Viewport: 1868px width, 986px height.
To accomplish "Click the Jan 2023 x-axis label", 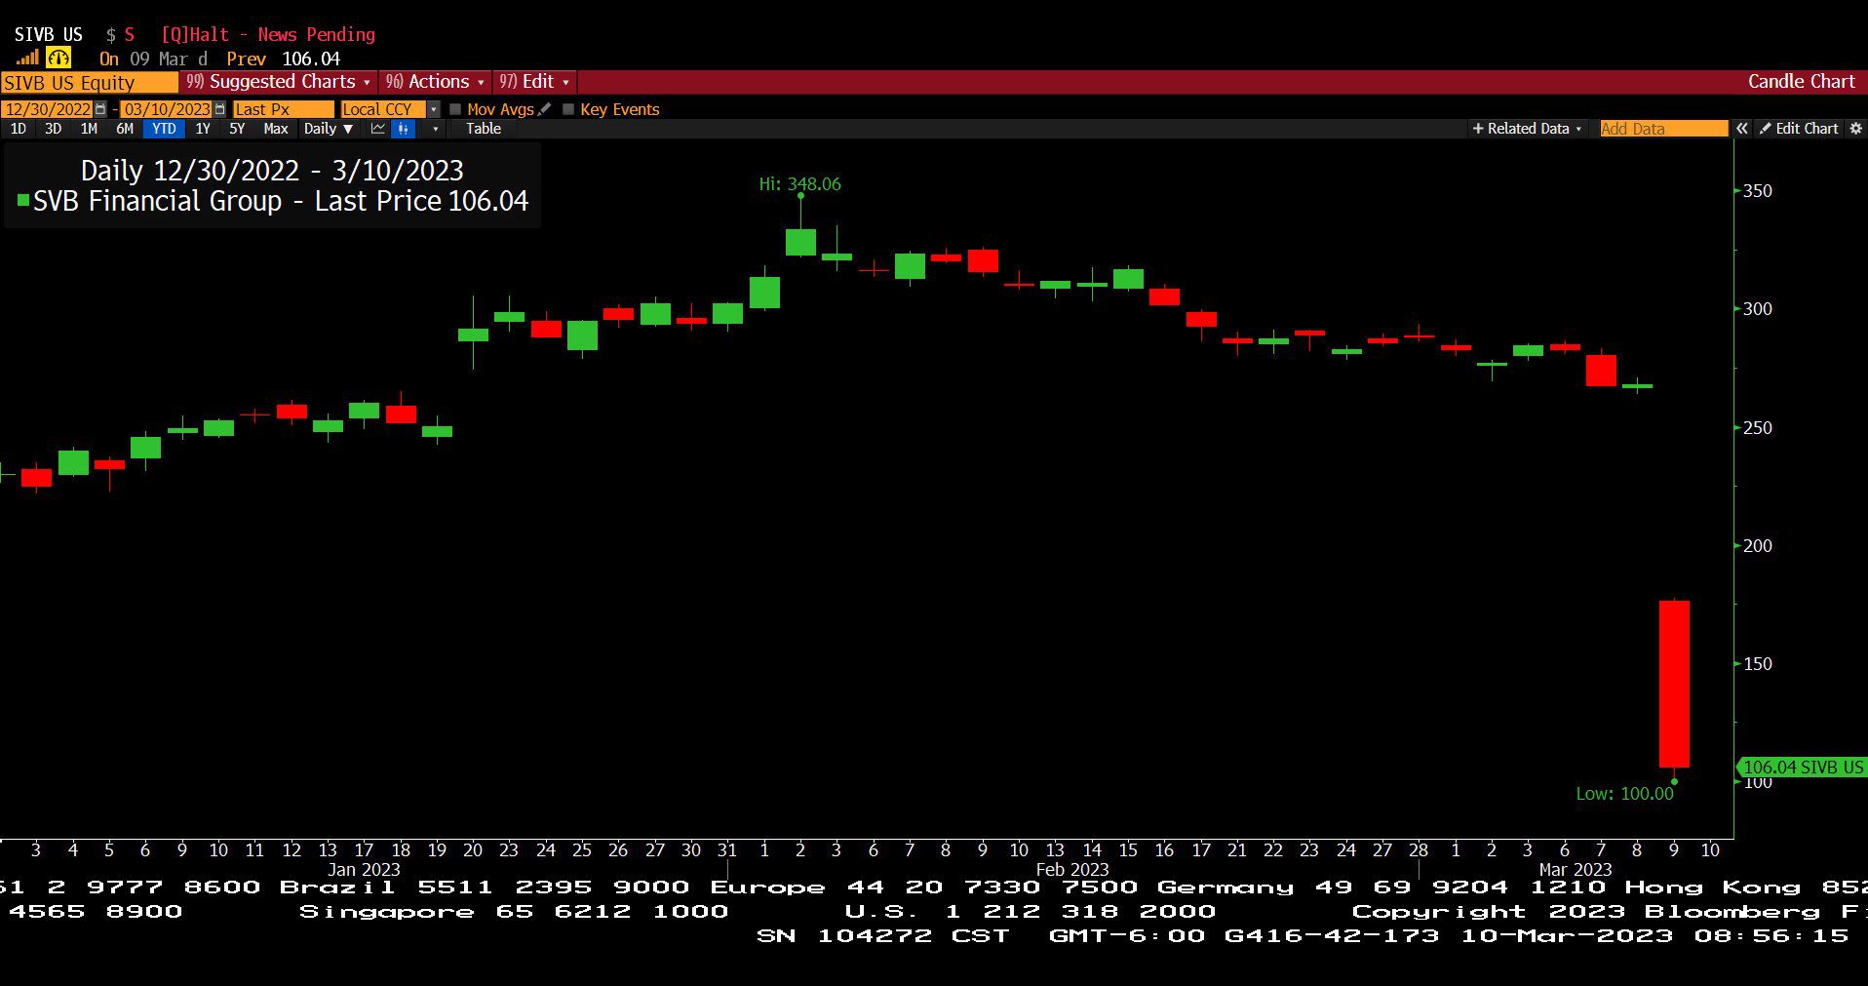I will [x=364, y=869].
